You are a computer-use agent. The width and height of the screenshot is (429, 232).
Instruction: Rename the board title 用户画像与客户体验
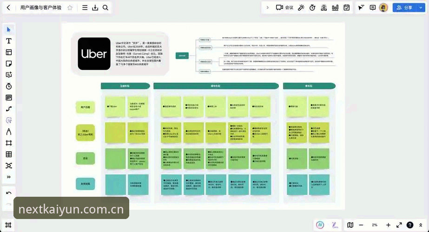pos(41,7)
